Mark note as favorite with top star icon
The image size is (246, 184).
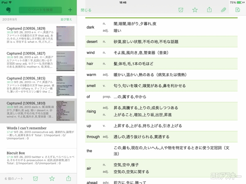click(x=195, y=10)
